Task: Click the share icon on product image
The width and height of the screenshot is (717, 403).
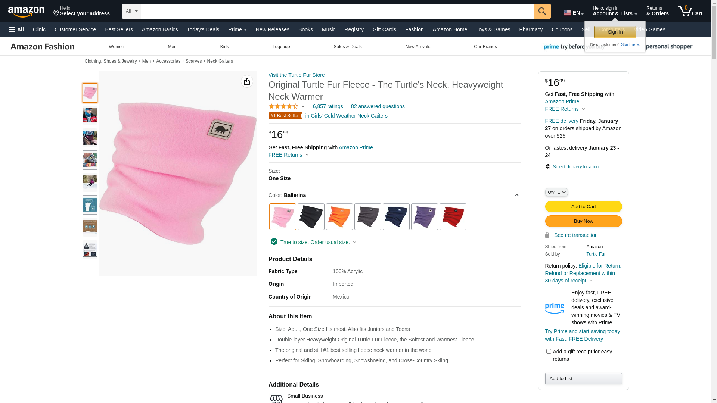Action: point(247,81)
